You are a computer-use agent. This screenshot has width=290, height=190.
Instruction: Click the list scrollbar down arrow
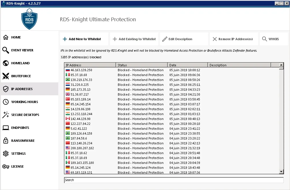click(281, 172)
